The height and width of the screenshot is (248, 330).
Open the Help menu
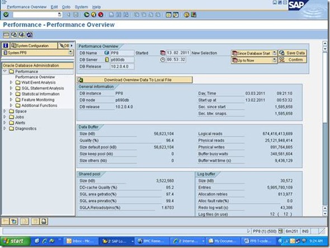(97, 7)
